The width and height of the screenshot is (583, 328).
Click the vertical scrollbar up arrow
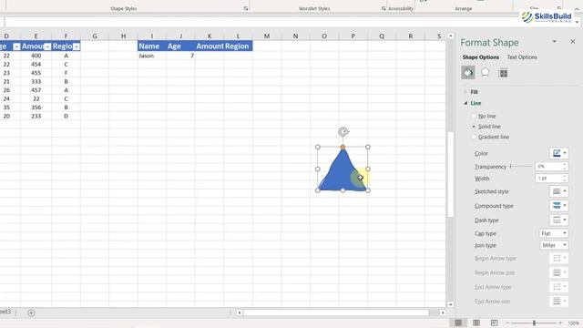pos(451,36)
